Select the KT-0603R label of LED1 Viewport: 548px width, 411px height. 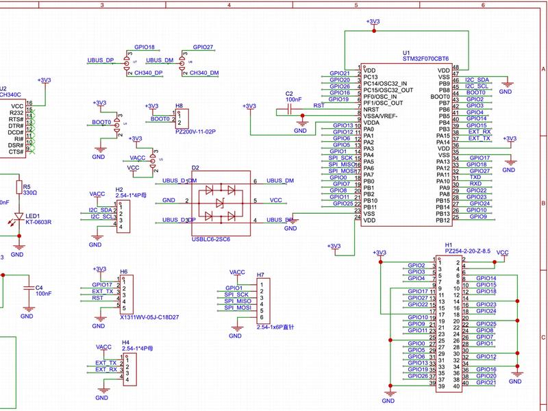[38, 222]
